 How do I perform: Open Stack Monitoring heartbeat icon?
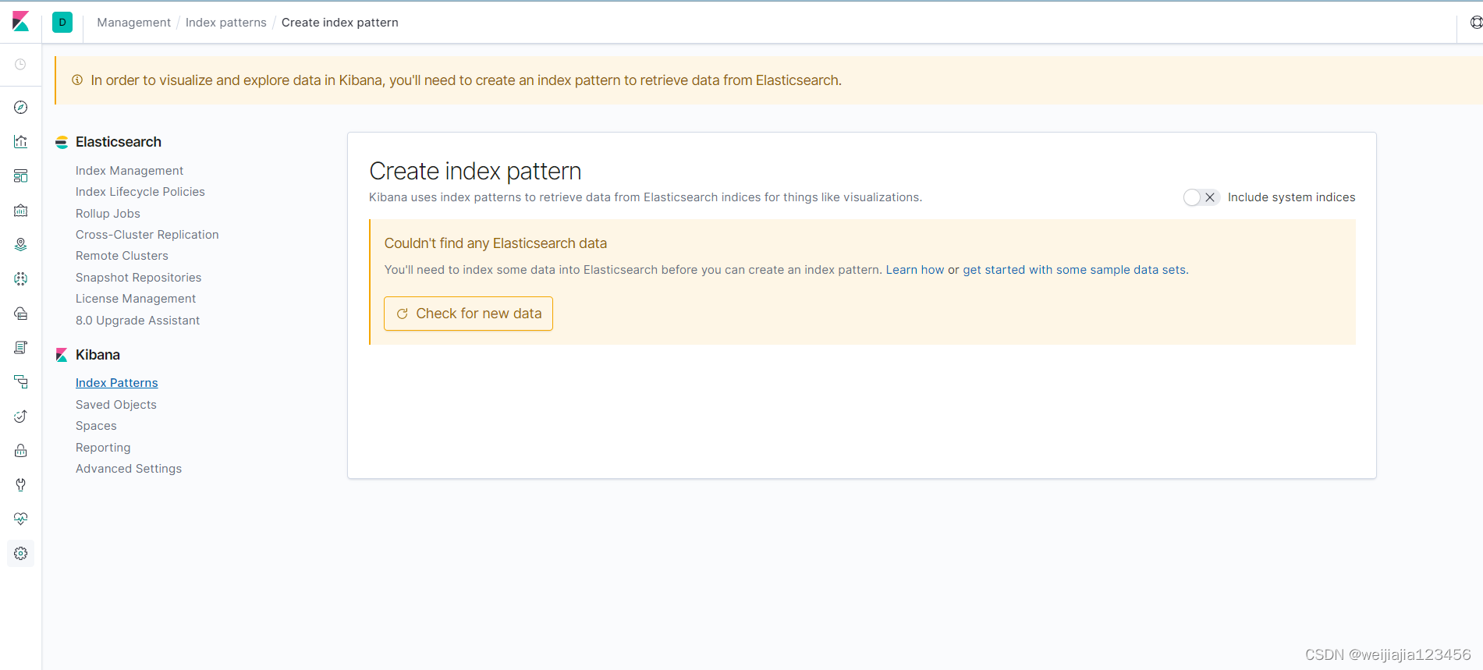[21, 519]
